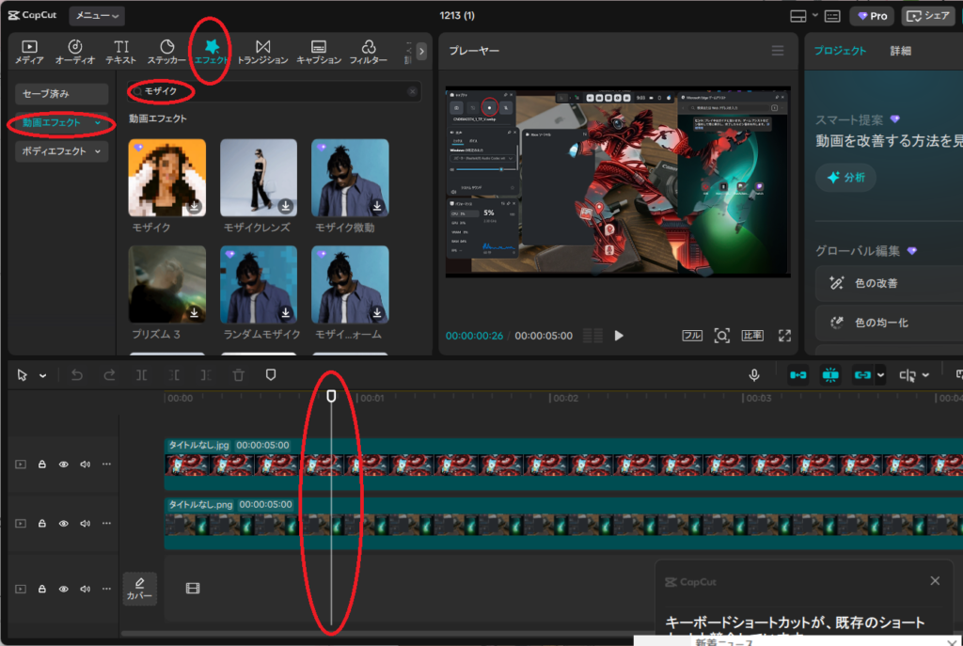This screenshot has width=963, height=646.
Task: Switch to the トランジション tab
Action: 262,52
